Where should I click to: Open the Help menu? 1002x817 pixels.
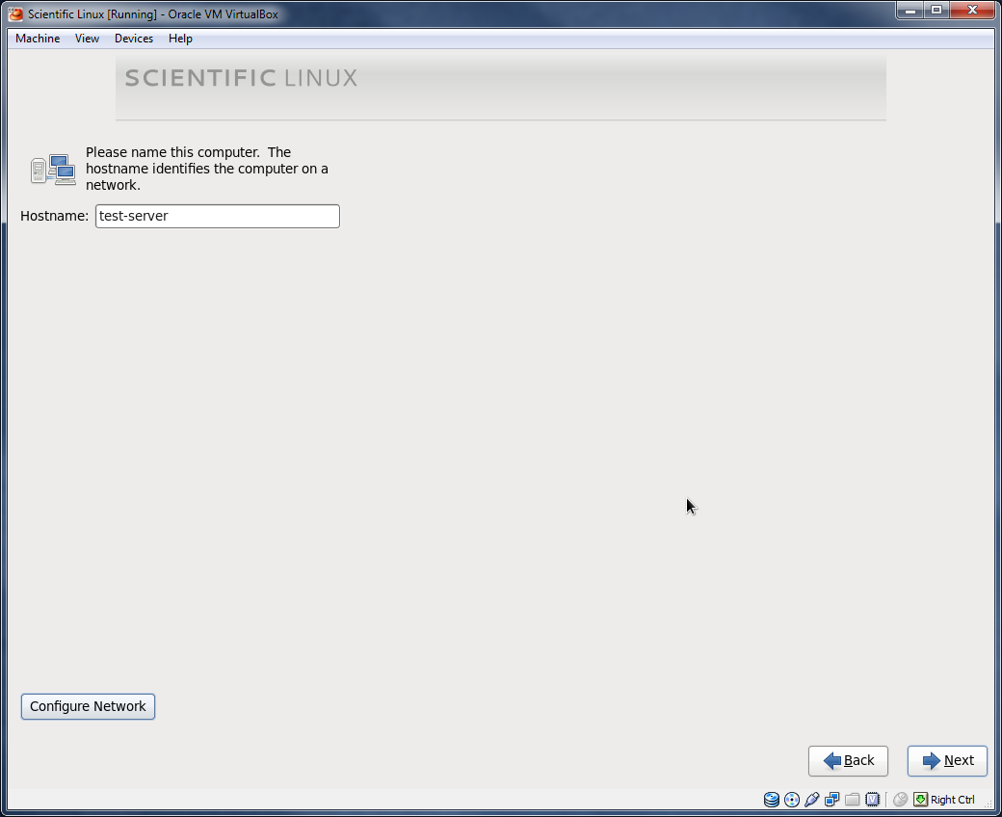[180, 39]
